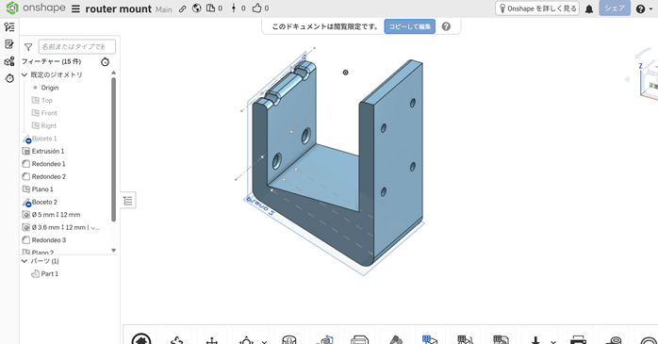Click the home view icon in bottom toolbar
The image size is (658, 344).
pyautogui.click(x=141, y=339)
